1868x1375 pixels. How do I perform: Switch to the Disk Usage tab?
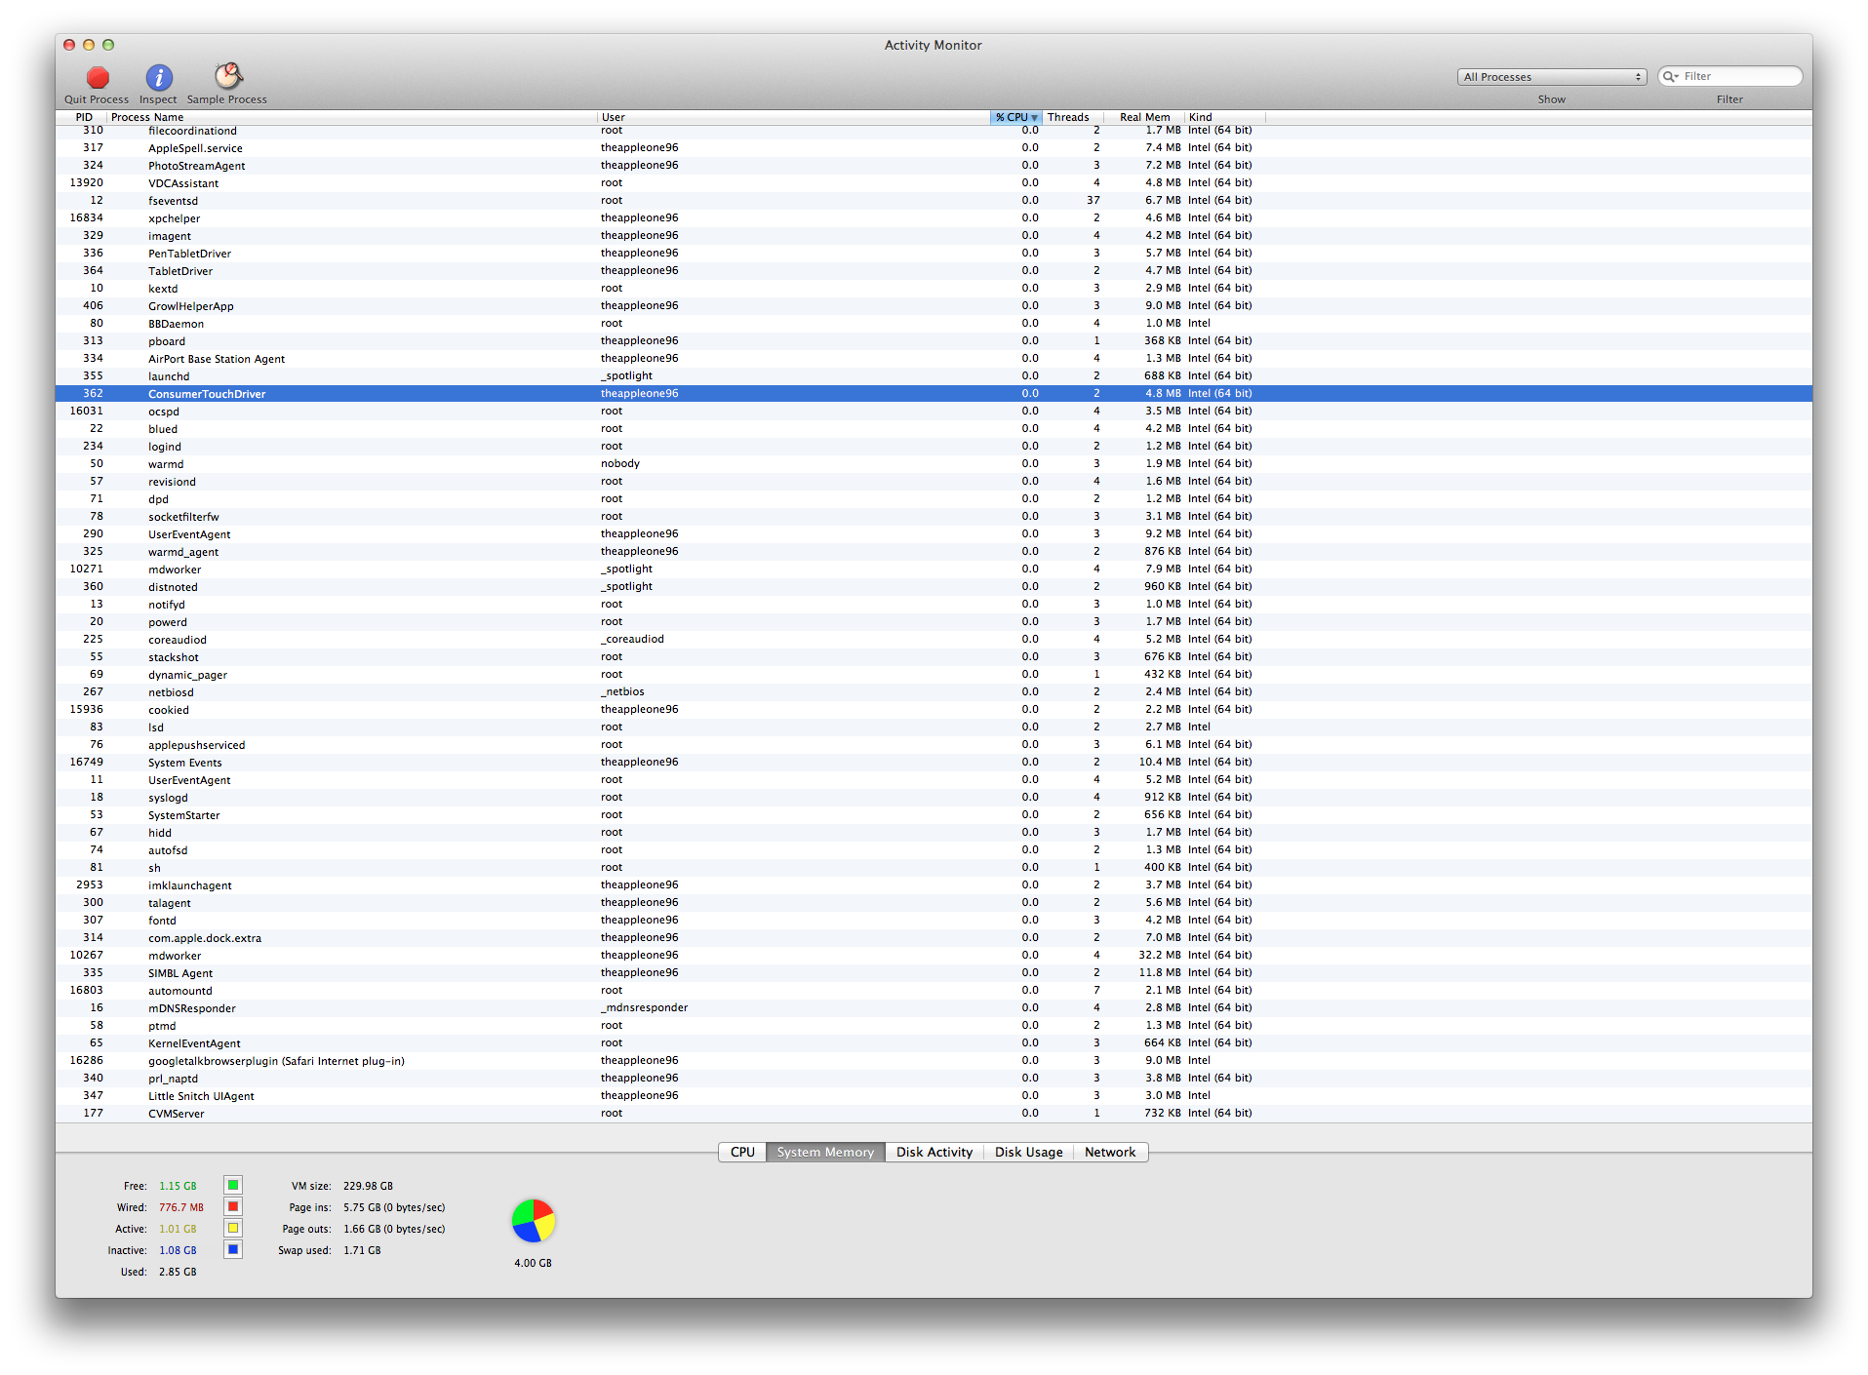[1028, 1152]
